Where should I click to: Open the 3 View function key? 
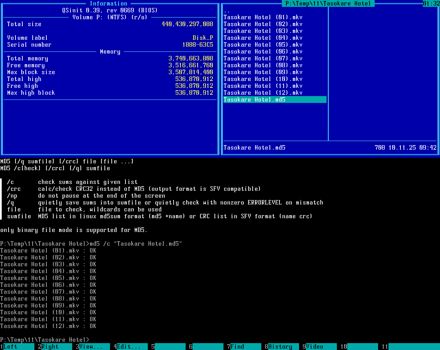[91, 347]
